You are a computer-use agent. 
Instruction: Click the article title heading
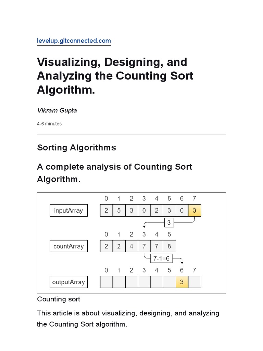tap(115, 76)
